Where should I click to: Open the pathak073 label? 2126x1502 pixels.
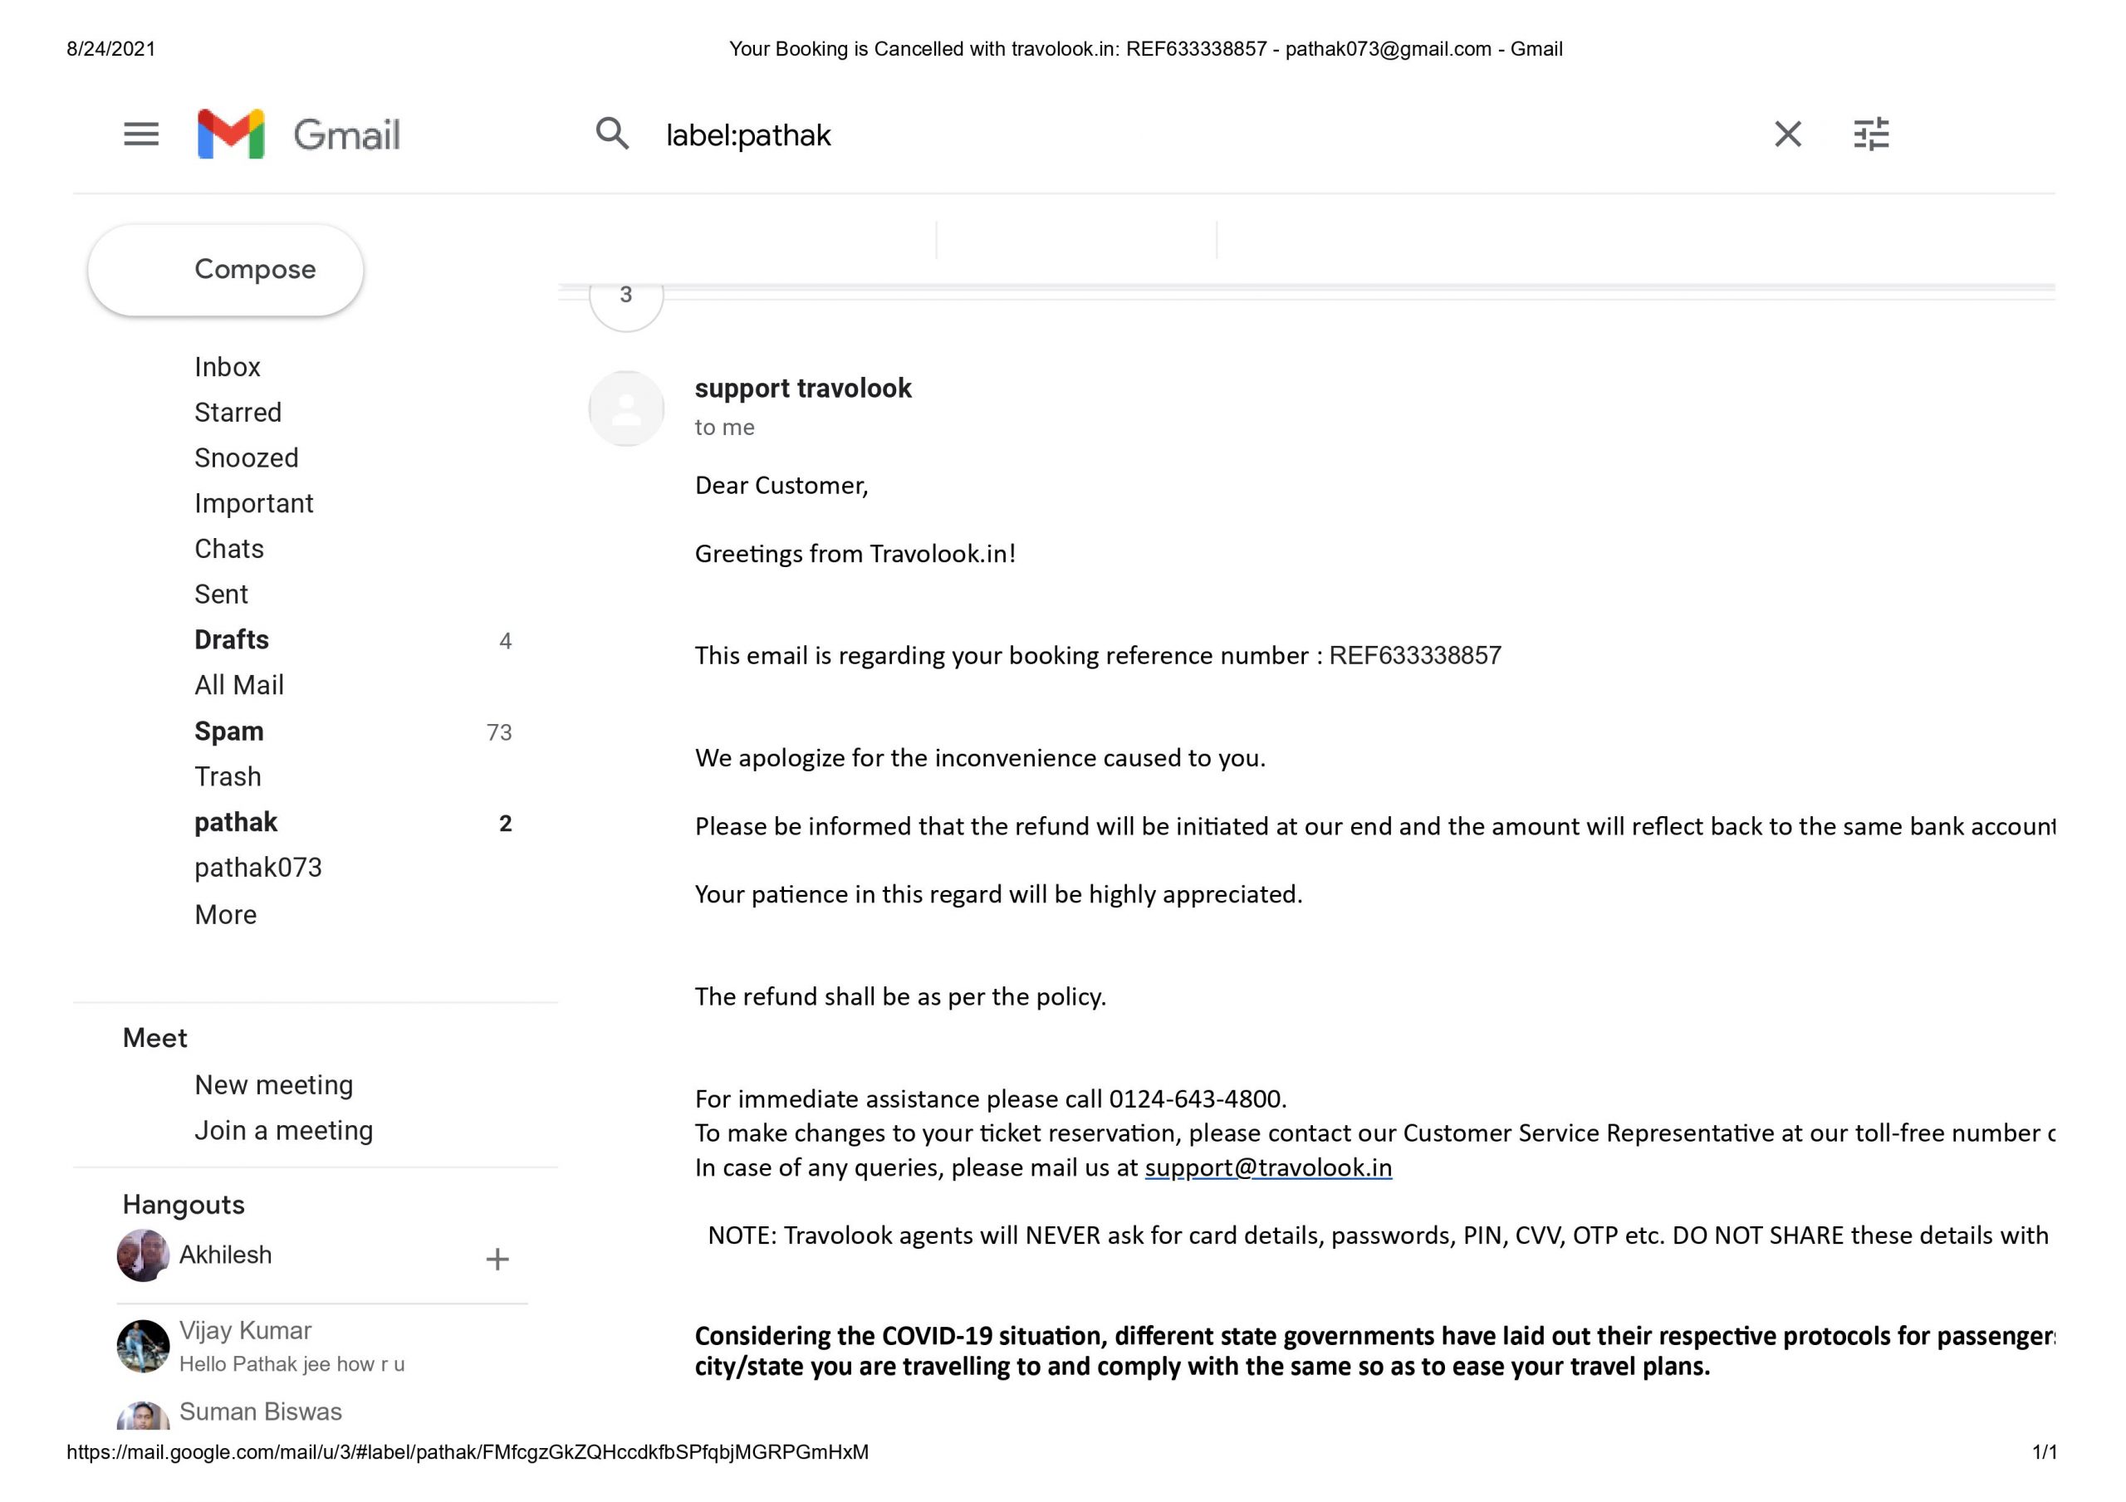258,868
